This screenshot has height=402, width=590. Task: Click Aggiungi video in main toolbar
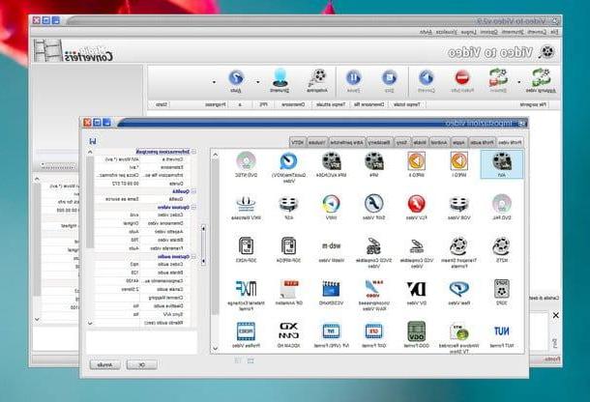(x=541, y=80)
